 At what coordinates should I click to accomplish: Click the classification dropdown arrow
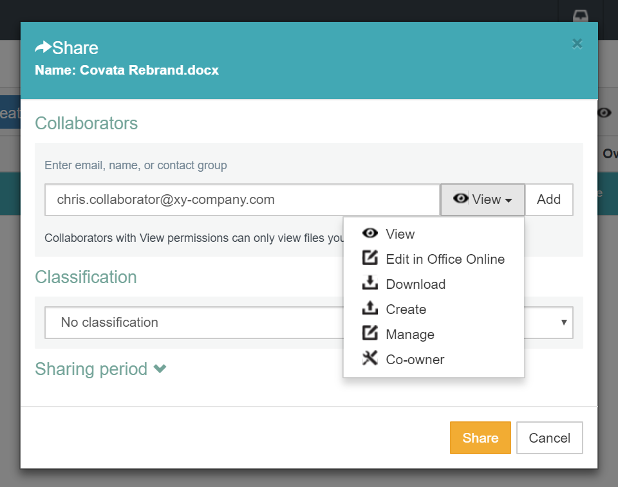[x=564, y=322]
